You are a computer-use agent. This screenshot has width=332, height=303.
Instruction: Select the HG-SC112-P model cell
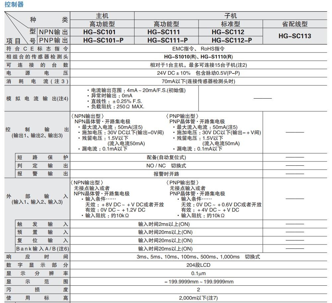click(230, 40)
